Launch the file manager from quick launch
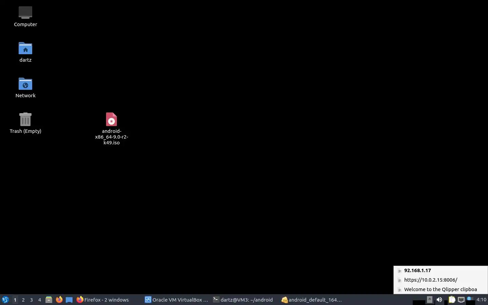 (x=49, y=300)
